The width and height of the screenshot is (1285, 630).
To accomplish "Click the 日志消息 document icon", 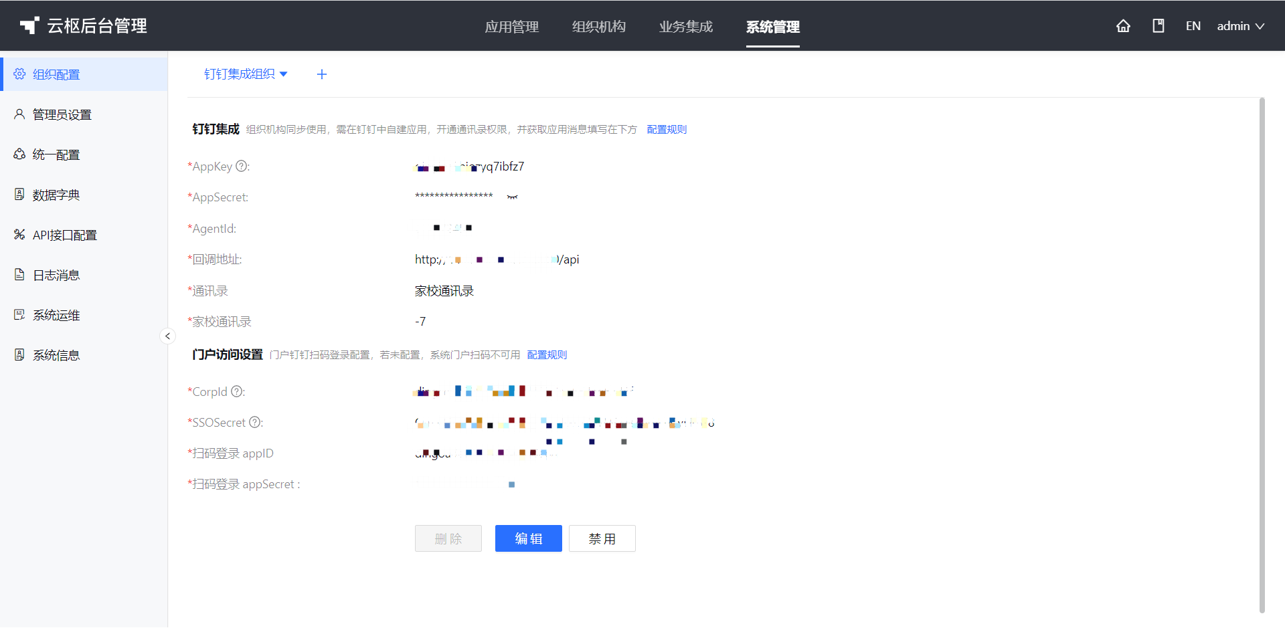I will [x=19, y=274].
